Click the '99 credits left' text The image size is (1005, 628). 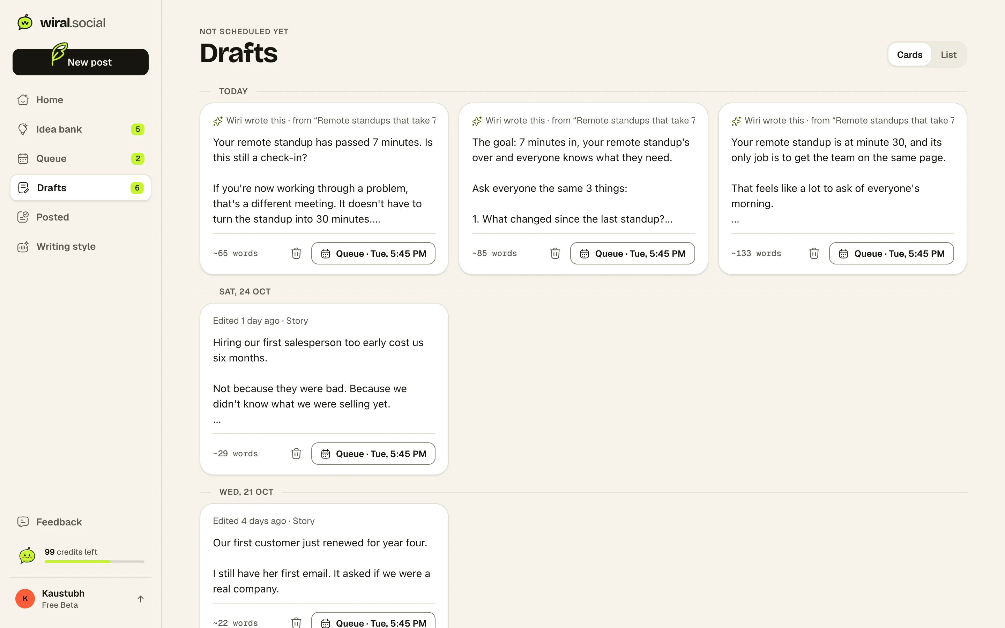pos(71,552)
